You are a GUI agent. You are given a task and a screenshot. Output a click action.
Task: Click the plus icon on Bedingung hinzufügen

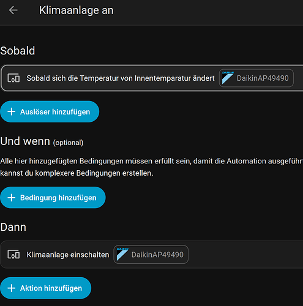(x=12, y=198)
